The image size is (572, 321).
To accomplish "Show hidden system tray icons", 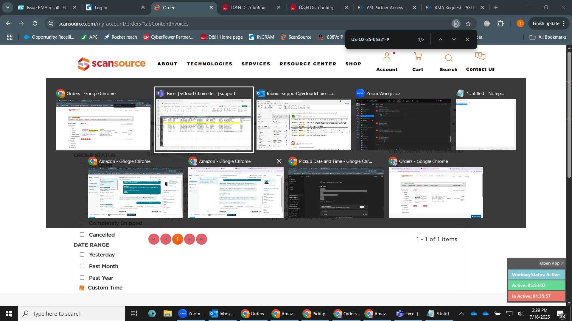I will 461,314.
